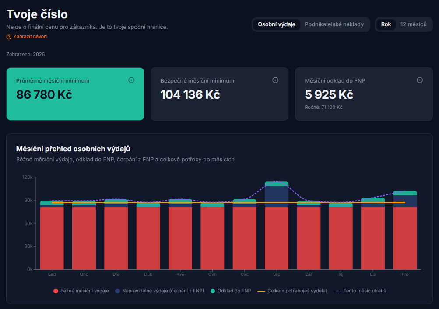Click the 86 780 Kč value
Image resolution: width=439 pixels, height=309 pixels.
(x=44, y=95)
